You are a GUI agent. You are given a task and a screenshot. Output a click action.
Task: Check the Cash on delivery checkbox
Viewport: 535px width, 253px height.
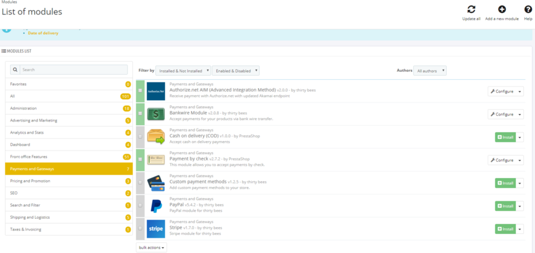pos(140,136)
